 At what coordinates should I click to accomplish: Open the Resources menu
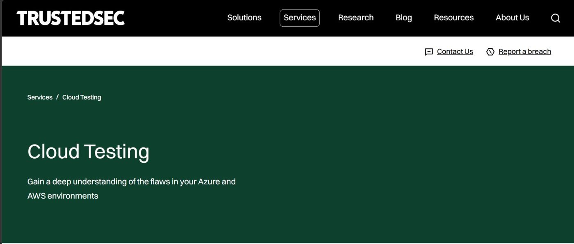pyautogui.click(x=454, y=18)
